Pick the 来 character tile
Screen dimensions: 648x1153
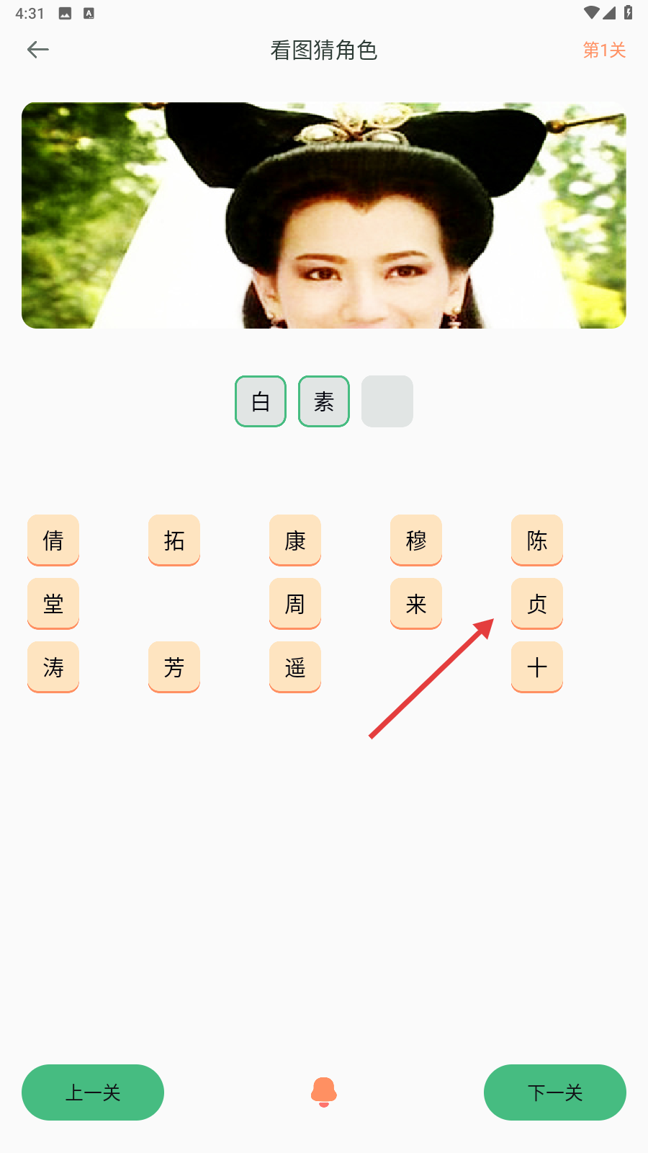tap(416, 604)
